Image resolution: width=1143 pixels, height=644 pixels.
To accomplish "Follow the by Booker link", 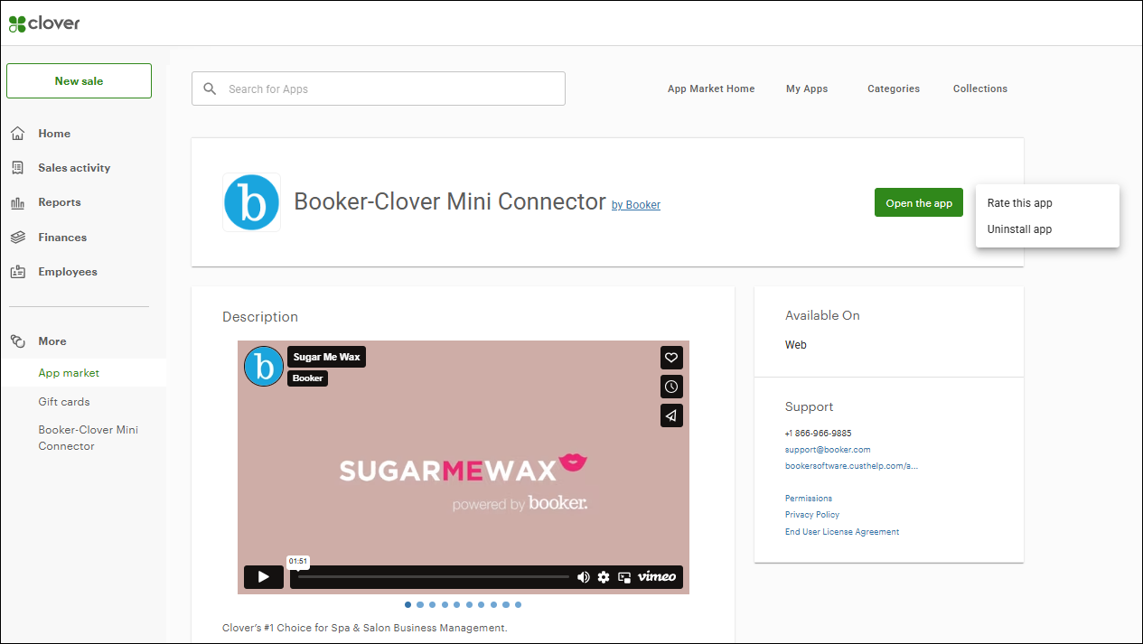I will tap(635, 204).
